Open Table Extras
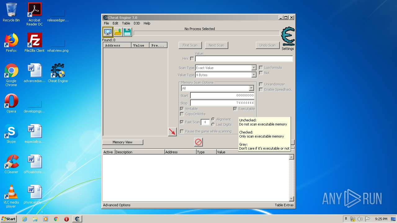This screenshot has height=223, width=397. 284,205
